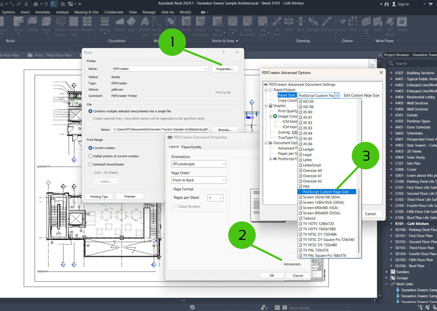Viewport: 437px width, 311px height.
Task: Select the Floor tool icon
Action: pos(46,25)
